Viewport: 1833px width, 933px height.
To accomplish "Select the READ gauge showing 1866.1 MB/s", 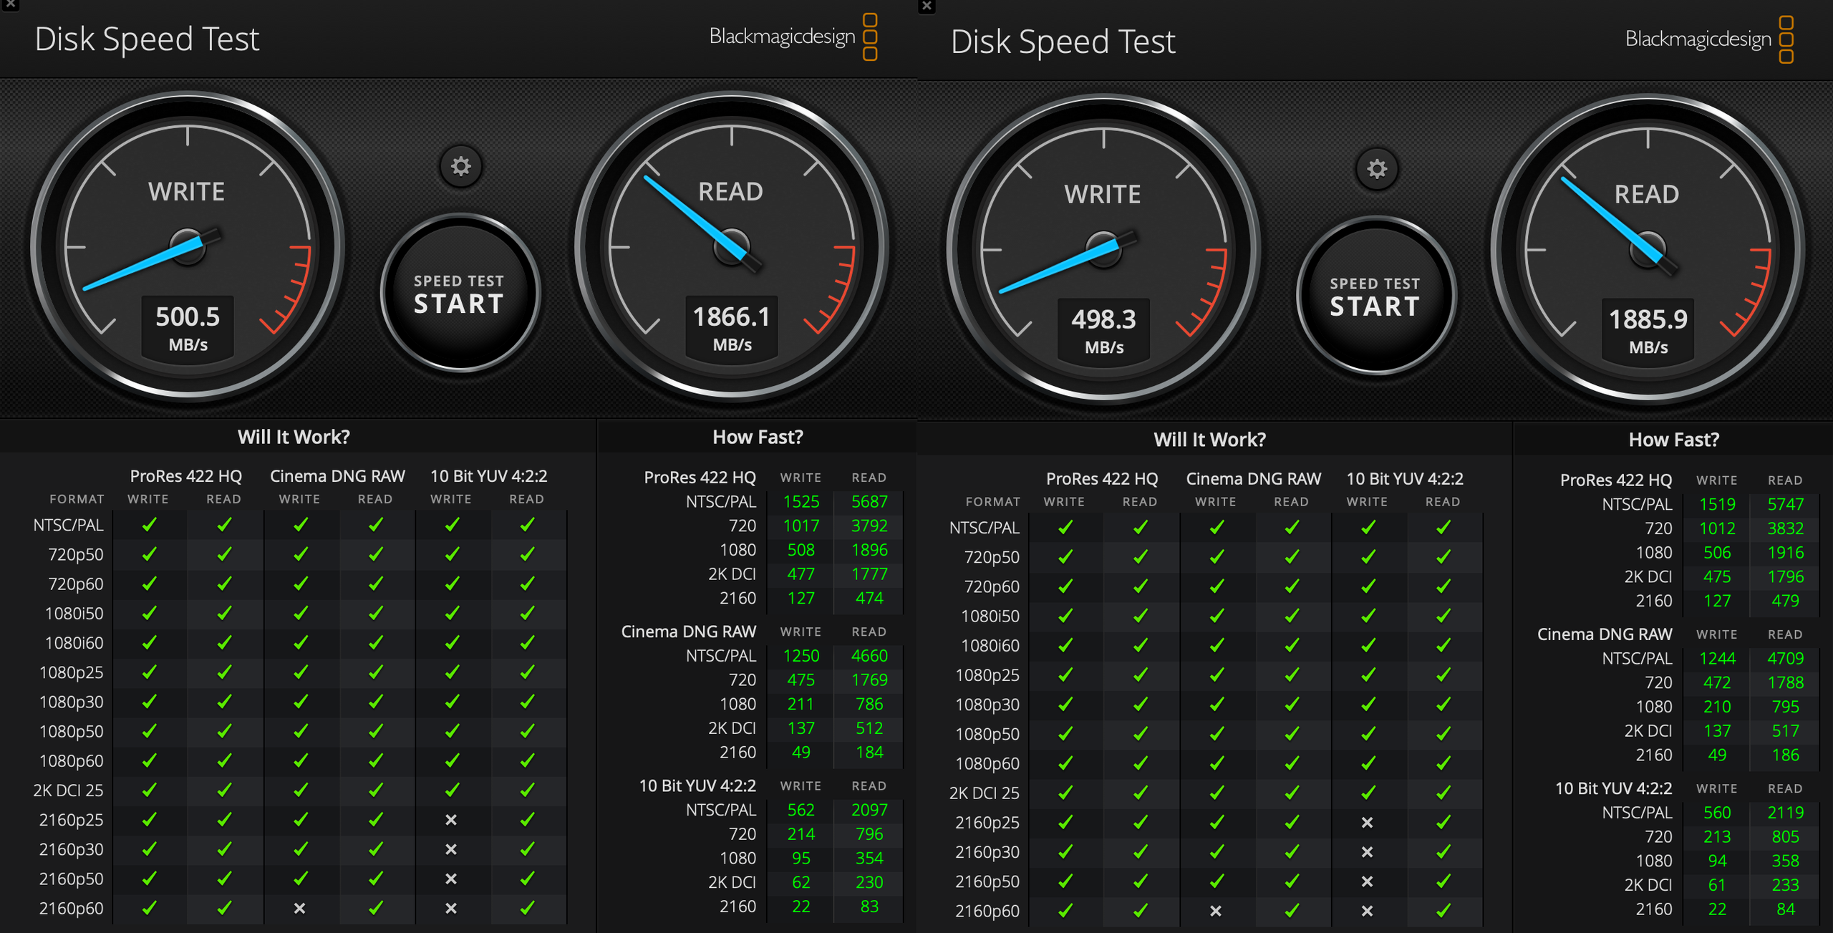I will 732,246.
